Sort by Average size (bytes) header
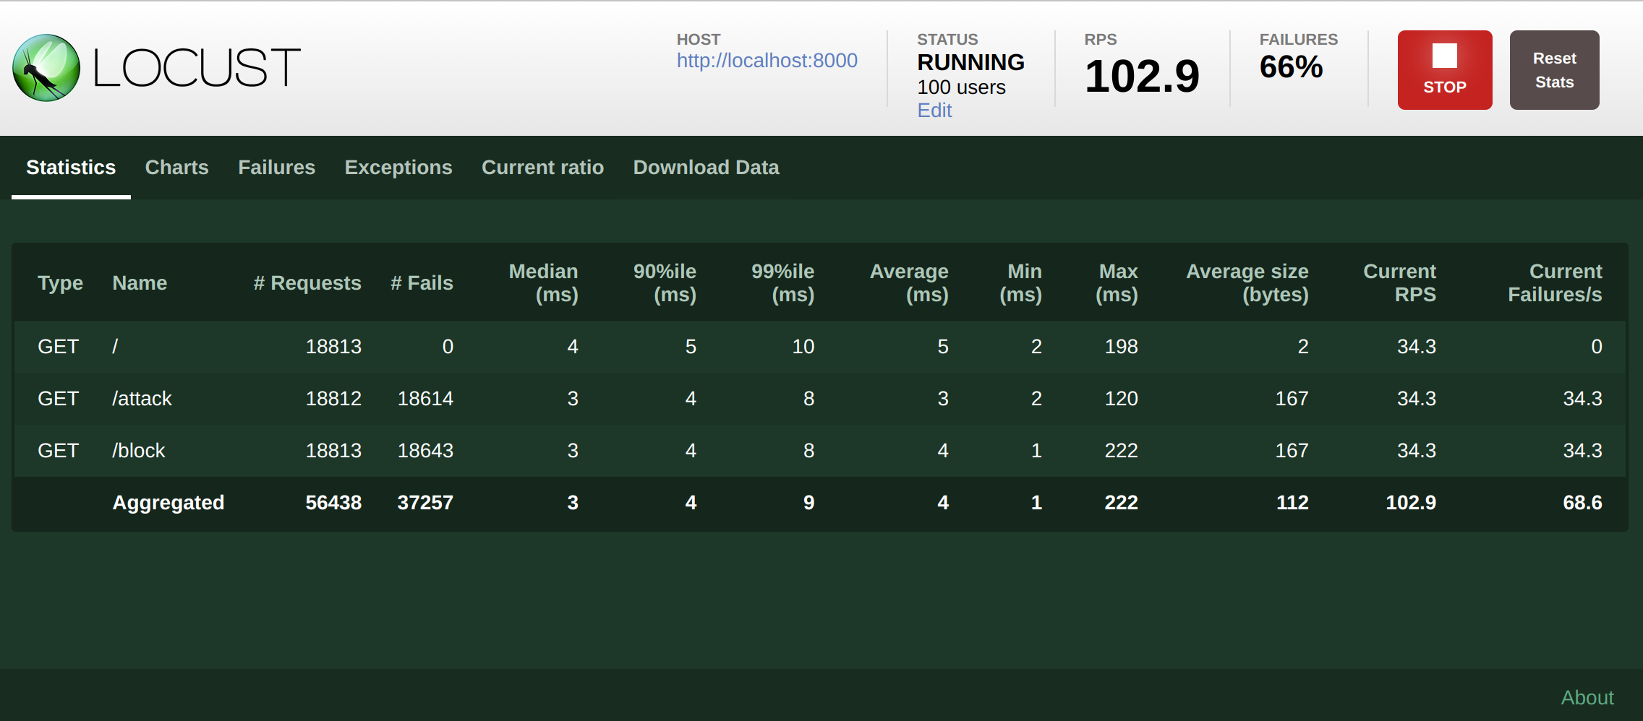The width and height of the screenshot is (1643, 721). [x=1247, y=283]
